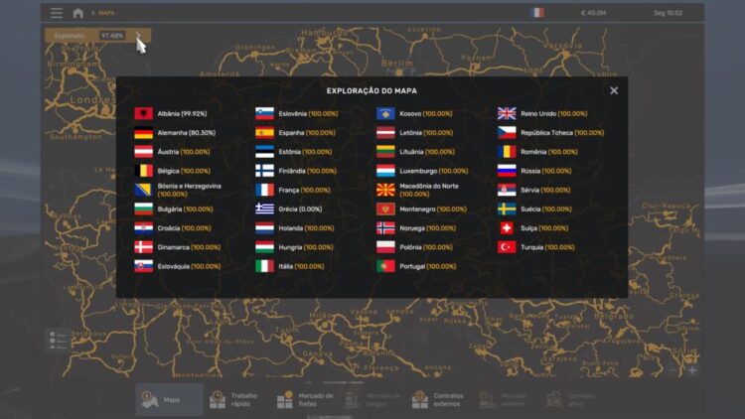
Task: Open the Contratos externos tab
Action: [x=439, y=399]
